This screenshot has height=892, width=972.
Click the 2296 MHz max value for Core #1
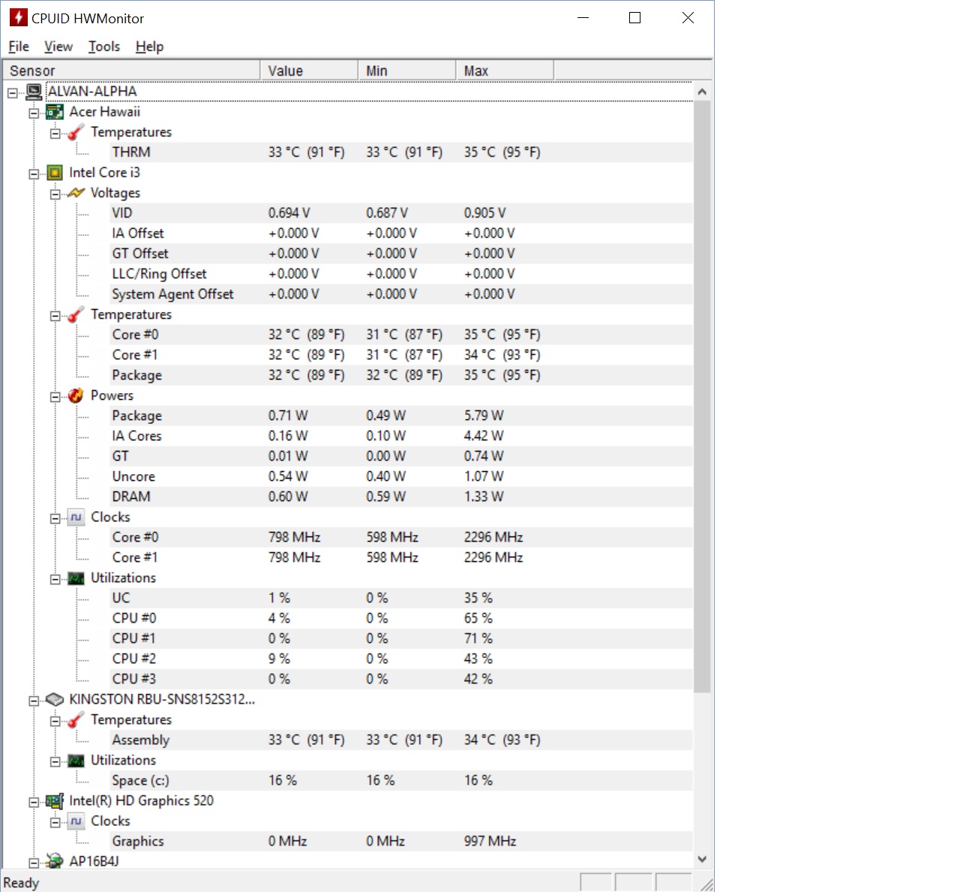pos(493,557)
